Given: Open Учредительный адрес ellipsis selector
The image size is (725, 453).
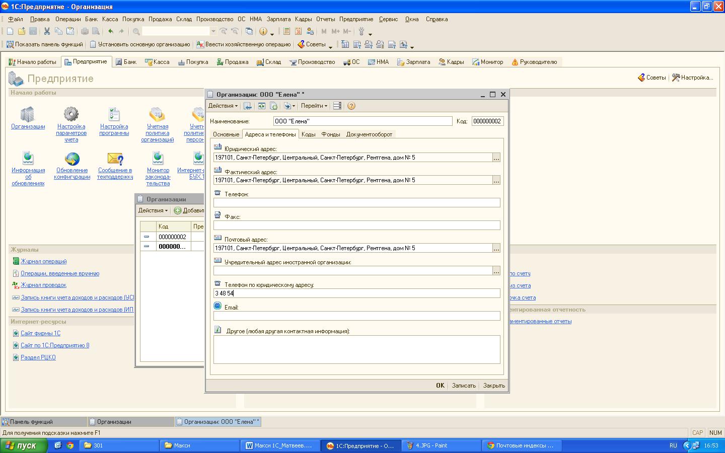Looking at the screenshot, I should 496,271.
